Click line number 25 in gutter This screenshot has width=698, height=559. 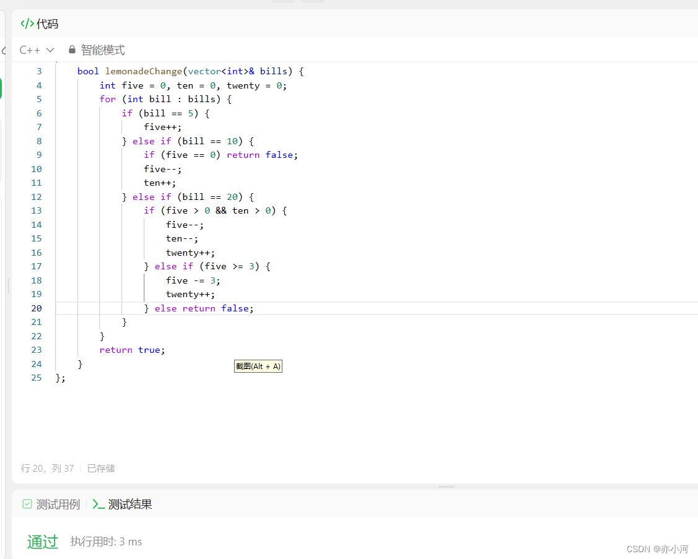[x=37, y=378]
